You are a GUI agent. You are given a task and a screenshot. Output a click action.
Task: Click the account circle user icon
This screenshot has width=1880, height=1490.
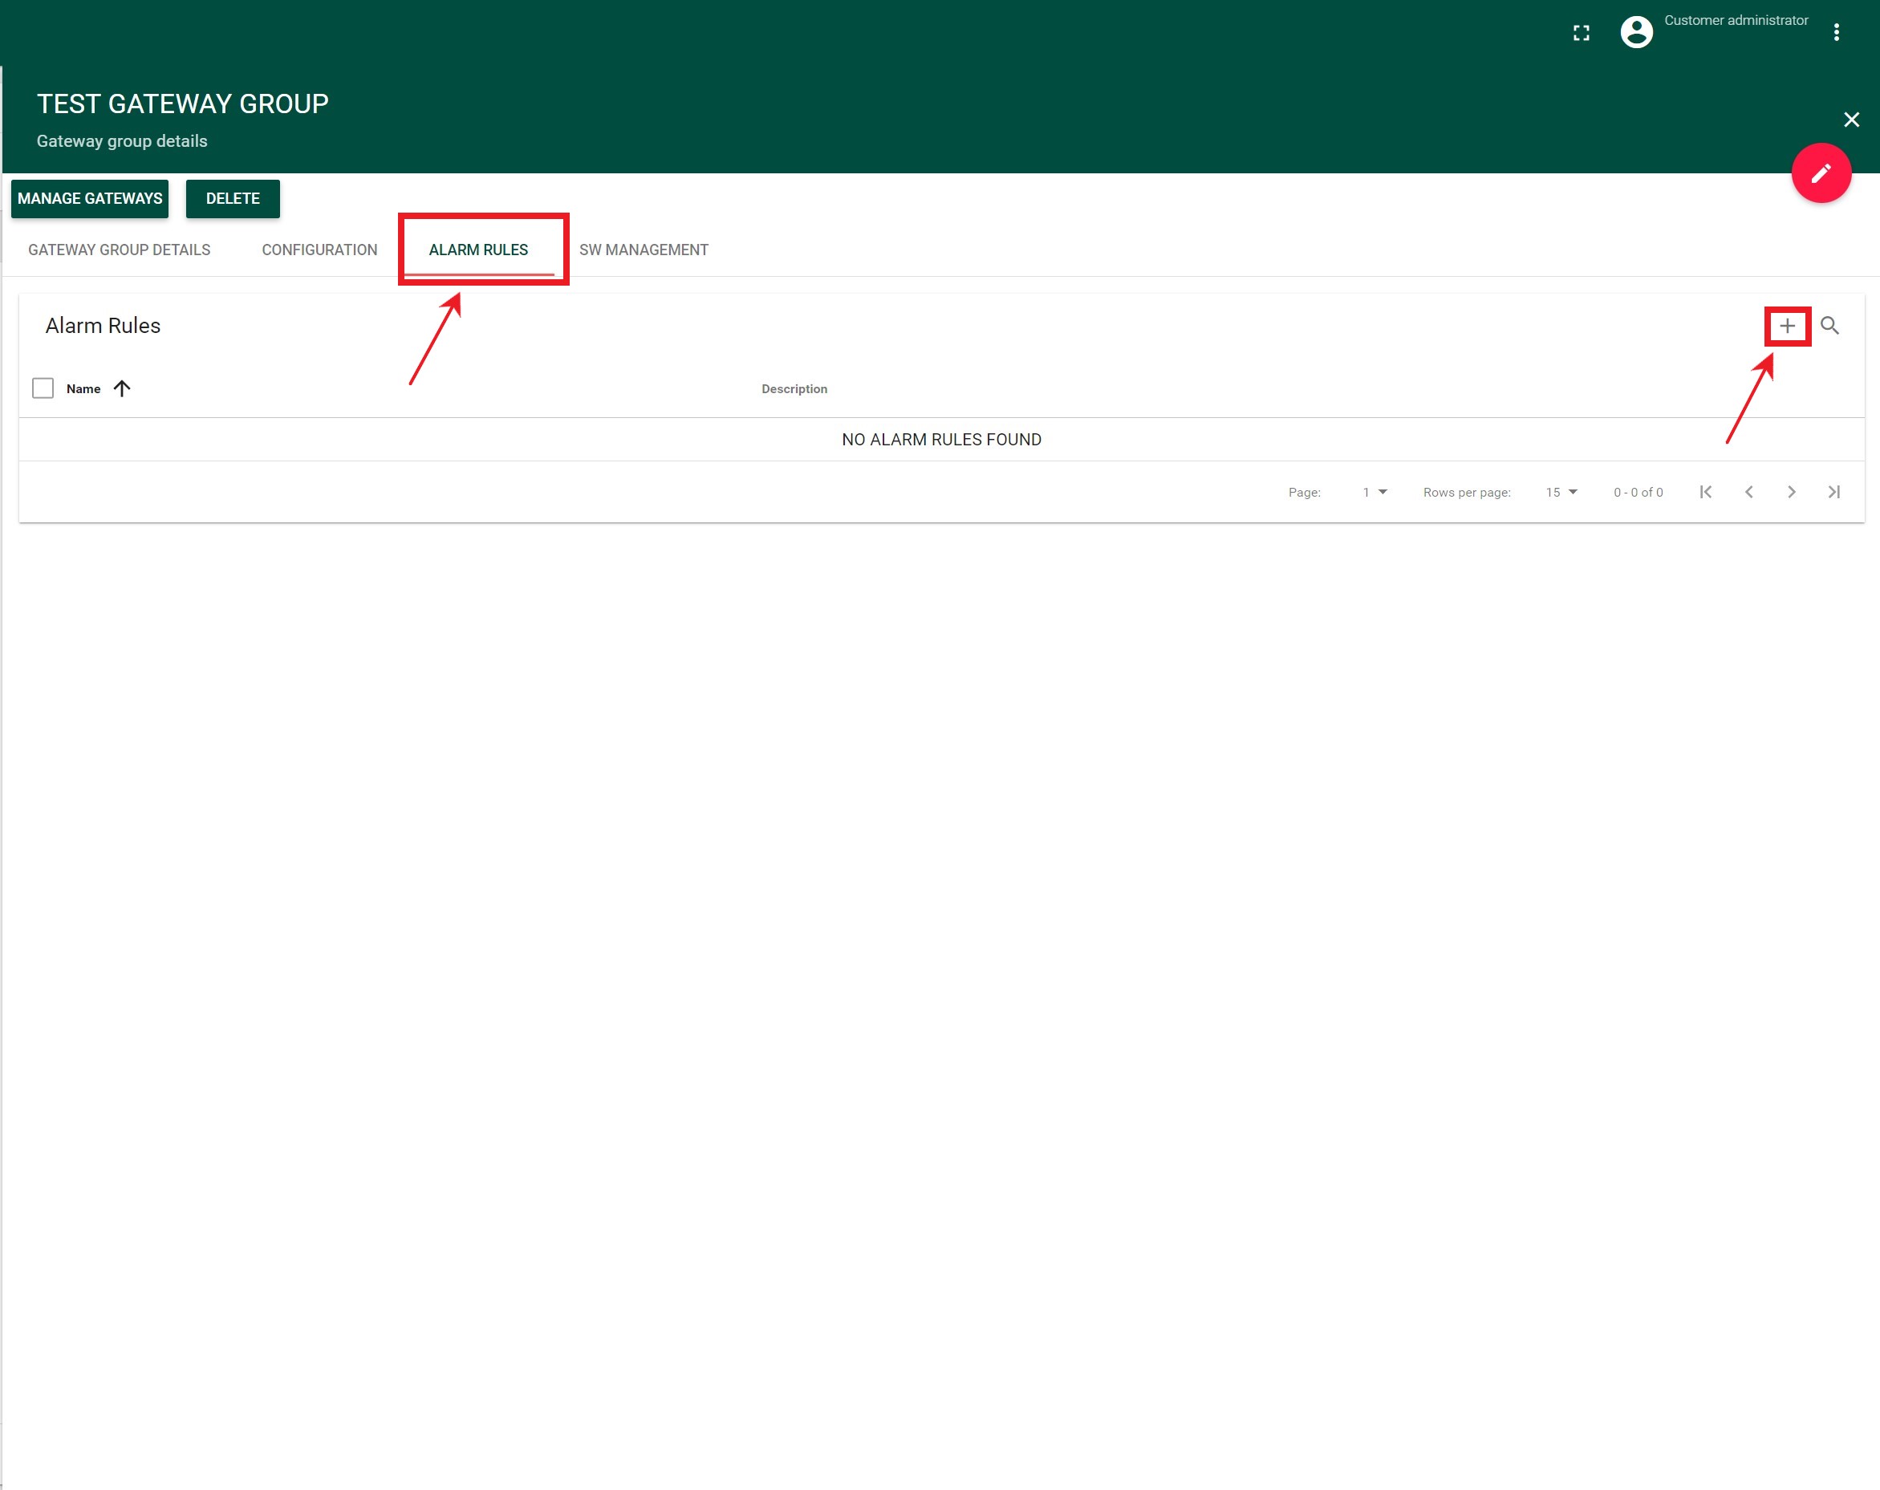[1636, 30]
